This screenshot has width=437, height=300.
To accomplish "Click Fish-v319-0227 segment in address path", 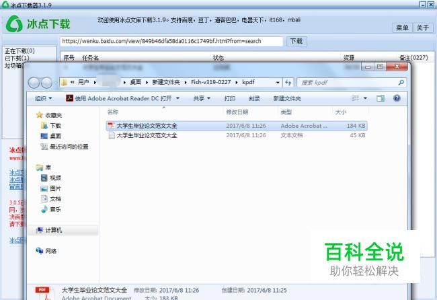I will [x=211, y=82].
